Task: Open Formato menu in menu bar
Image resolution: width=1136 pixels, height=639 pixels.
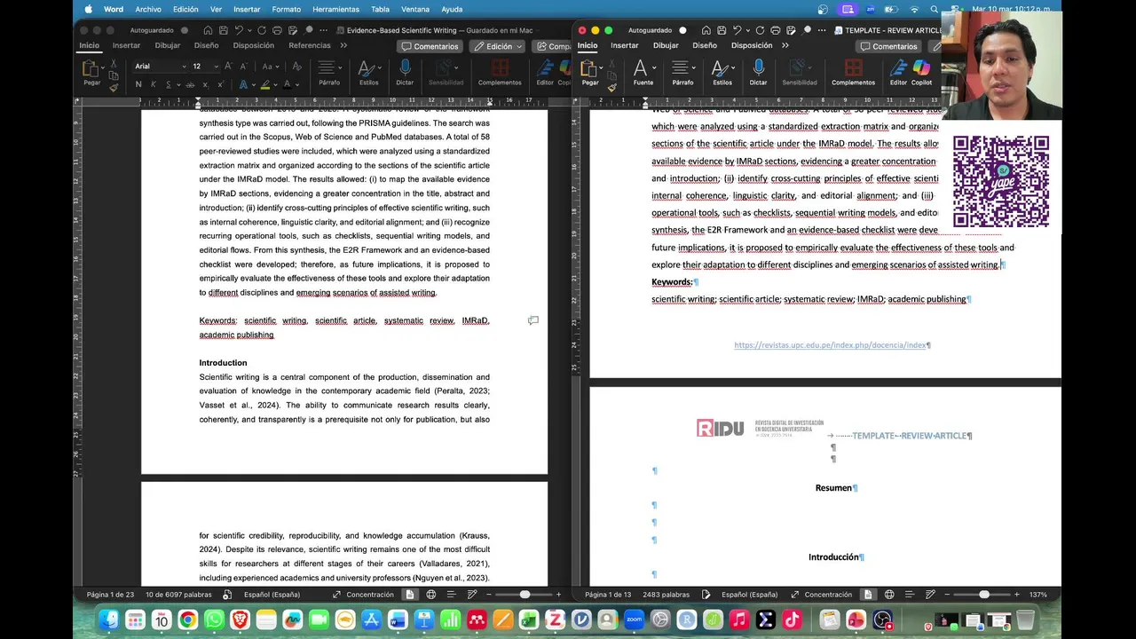Action: pos(287,9)
